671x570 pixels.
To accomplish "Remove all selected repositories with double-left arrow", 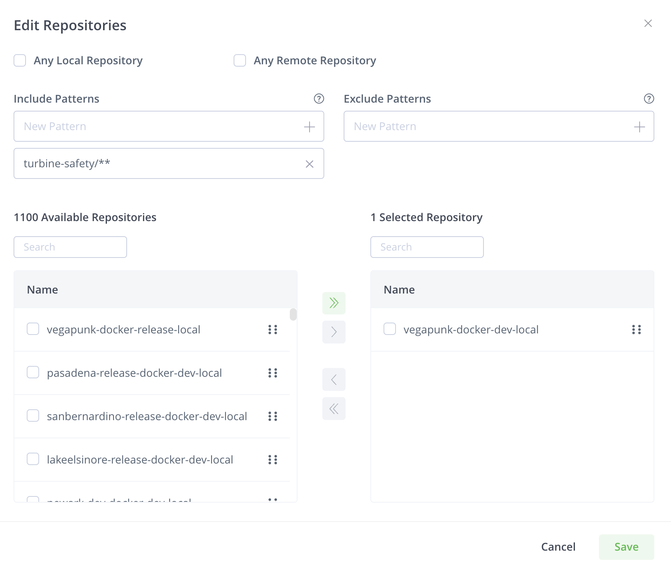I will (334, 409).
